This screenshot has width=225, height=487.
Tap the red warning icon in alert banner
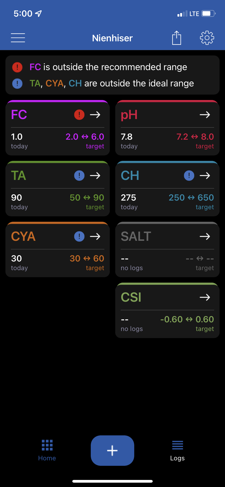pos(17,67)
